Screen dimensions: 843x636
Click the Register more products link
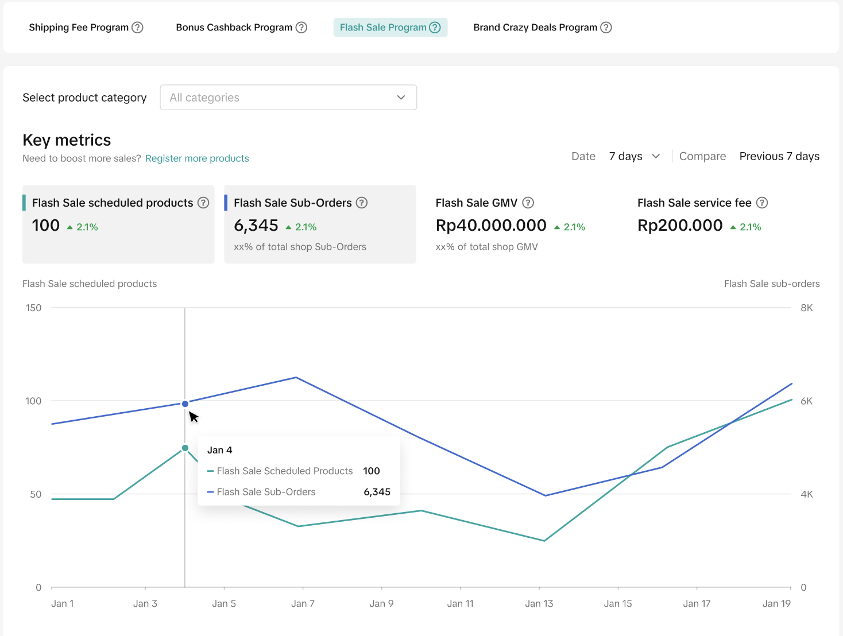pos(197,158)
